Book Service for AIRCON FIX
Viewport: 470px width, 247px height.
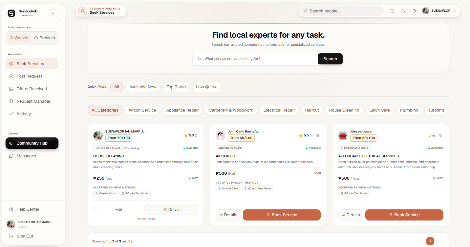(x=282, y=215)
